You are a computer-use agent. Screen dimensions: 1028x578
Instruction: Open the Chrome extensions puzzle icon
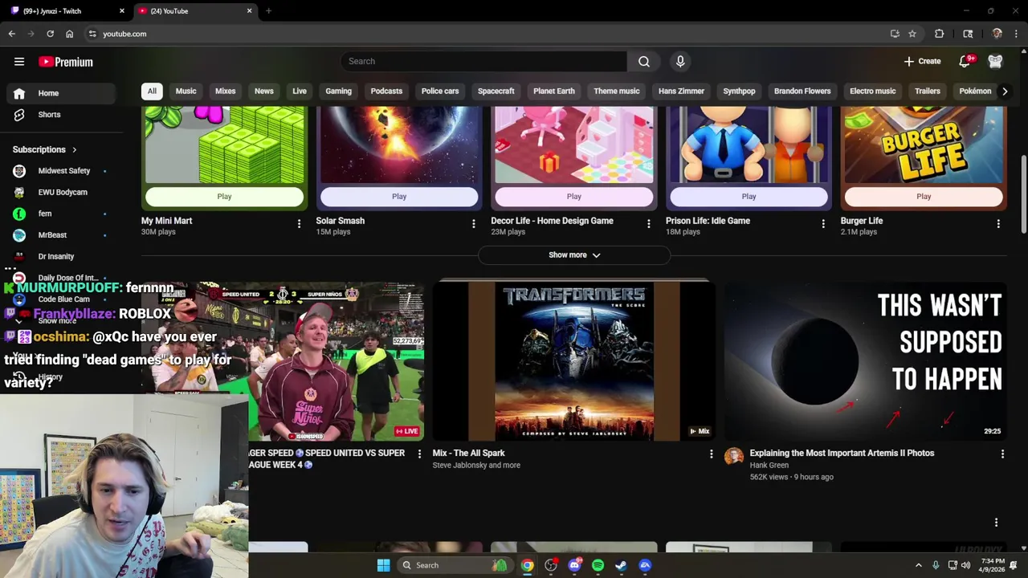939,34
